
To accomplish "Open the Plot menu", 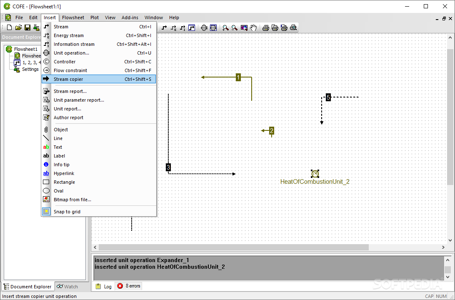I will 95,17.
